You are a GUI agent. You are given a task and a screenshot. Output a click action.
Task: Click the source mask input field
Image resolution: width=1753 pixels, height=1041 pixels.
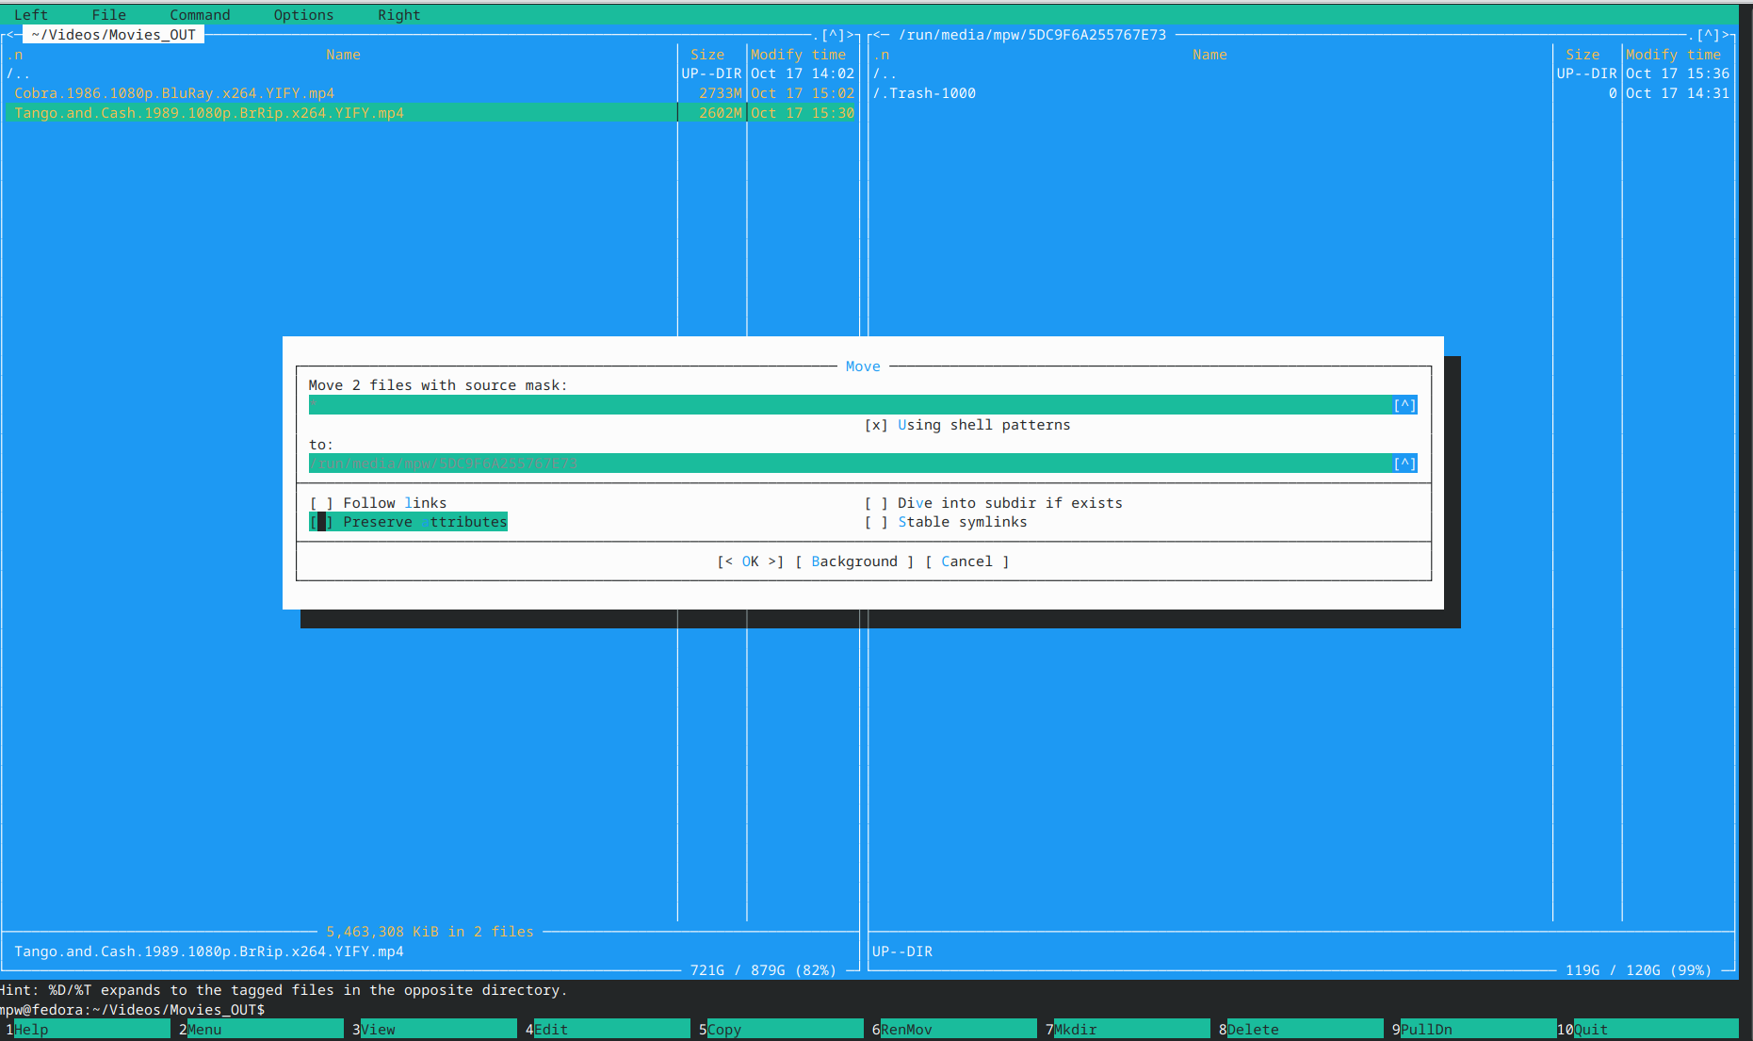click(848, 405)
